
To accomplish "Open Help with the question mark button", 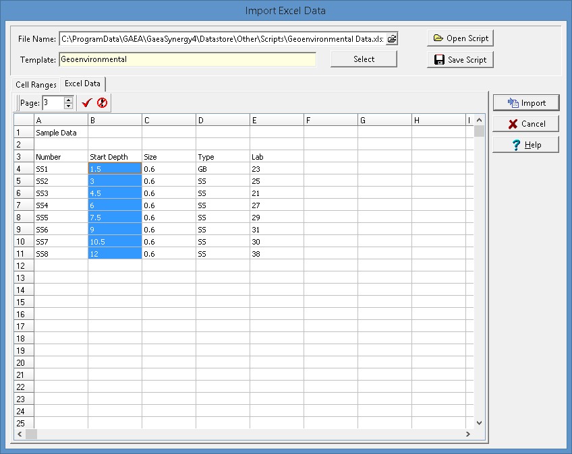I will pos(525,145).
